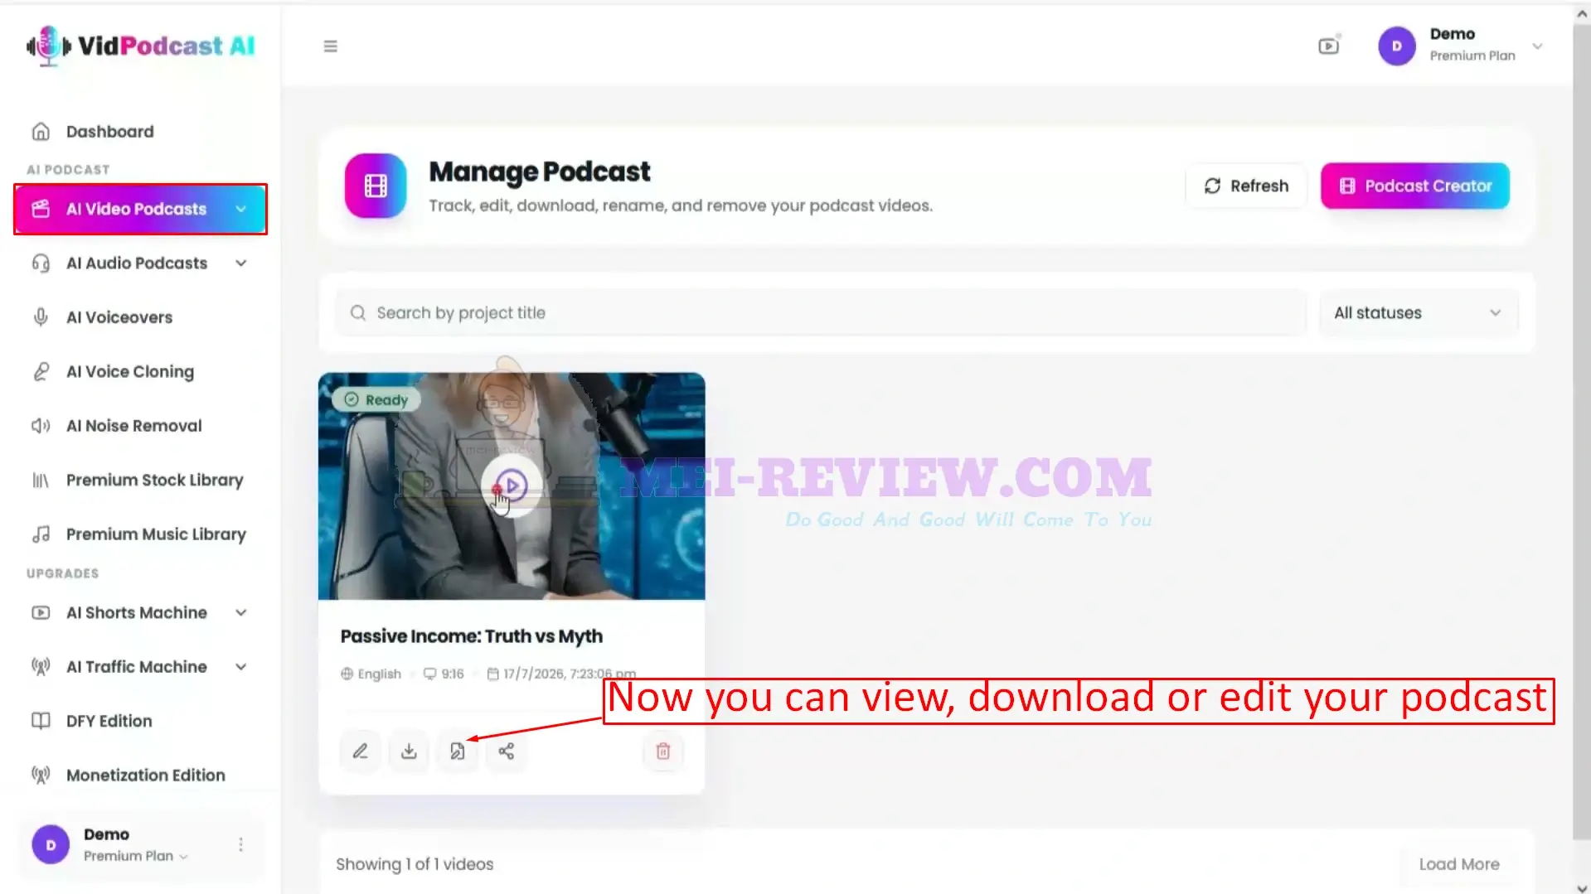The width and height of the screenshot is (1591, 894).
Task: Click the VidPodcast AI logo
Action: (141, 46)
